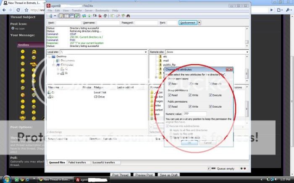The height and width of the screenshot is (183, 294).
Task: Click the binoculars file search icon
Action: tap(128, 15)
